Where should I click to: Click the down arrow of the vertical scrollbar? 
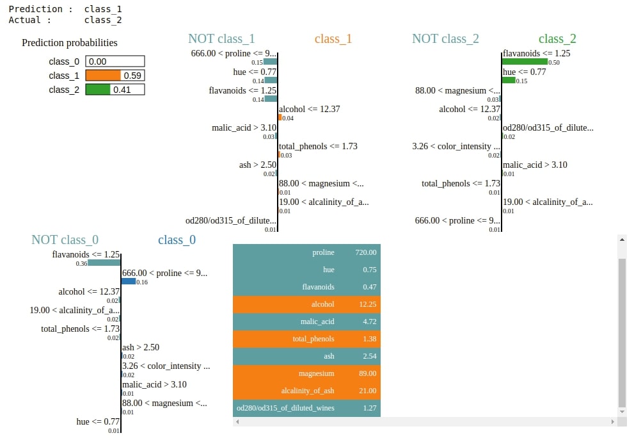[x=621, y=410]
